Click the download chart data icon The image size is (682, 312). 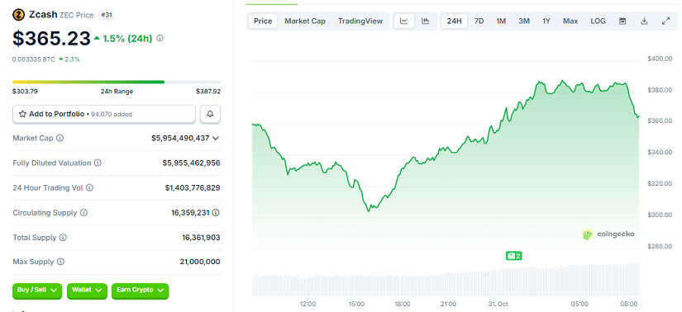pyautogui.click(x=644, y=21)
